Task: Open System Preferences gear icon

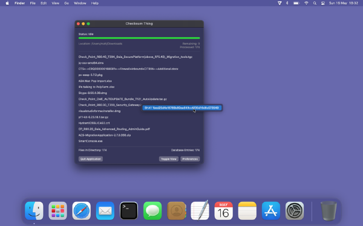Action: (295, 211)
